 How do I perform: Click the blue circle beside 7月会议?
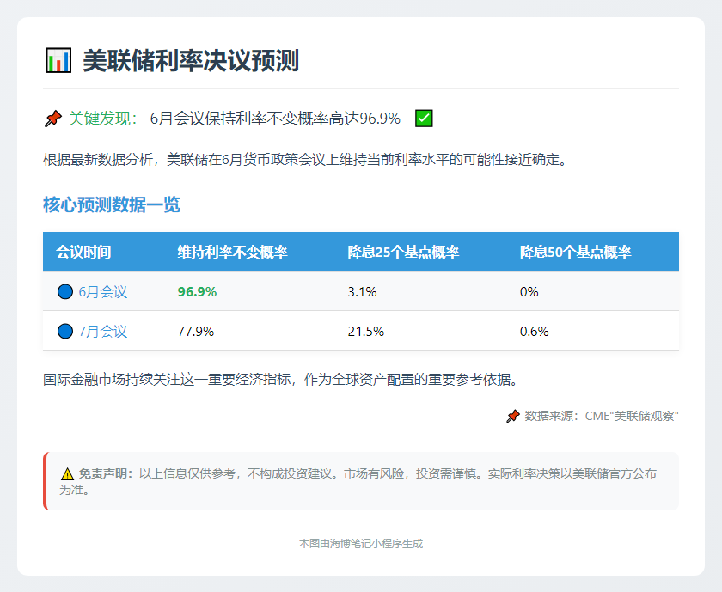click(65, 331)
